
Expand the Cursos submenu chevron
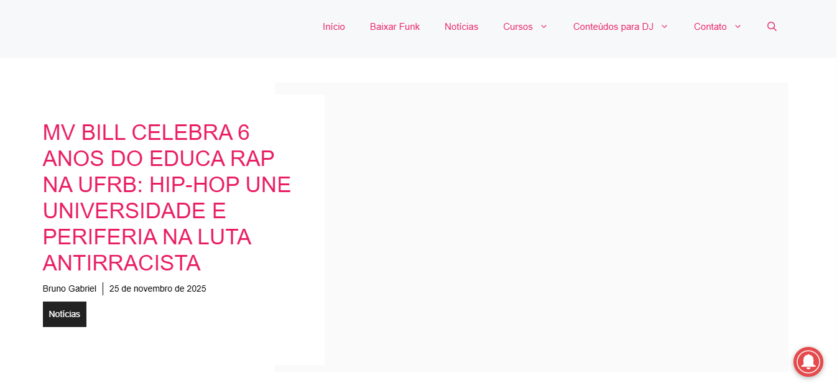coord(543,27)
